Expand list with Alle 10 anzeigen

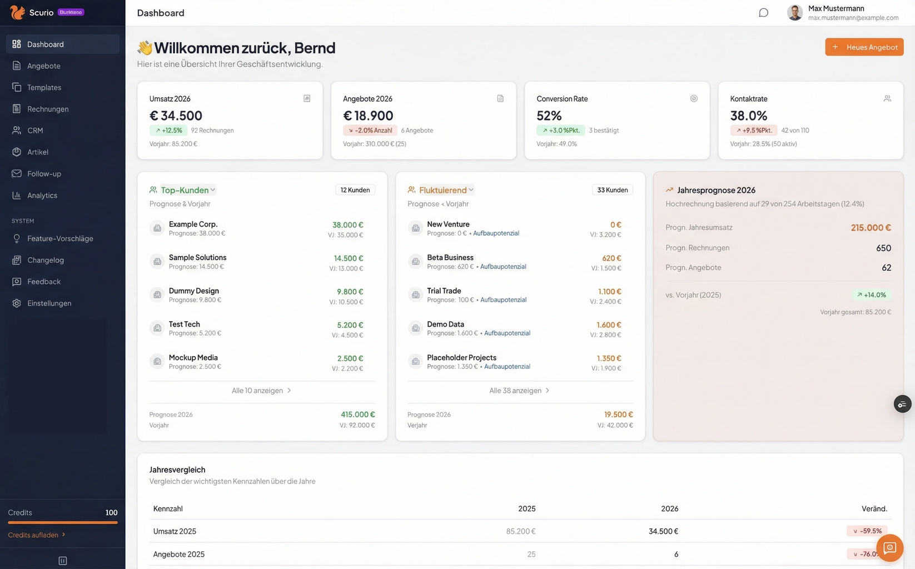[262, 391]
